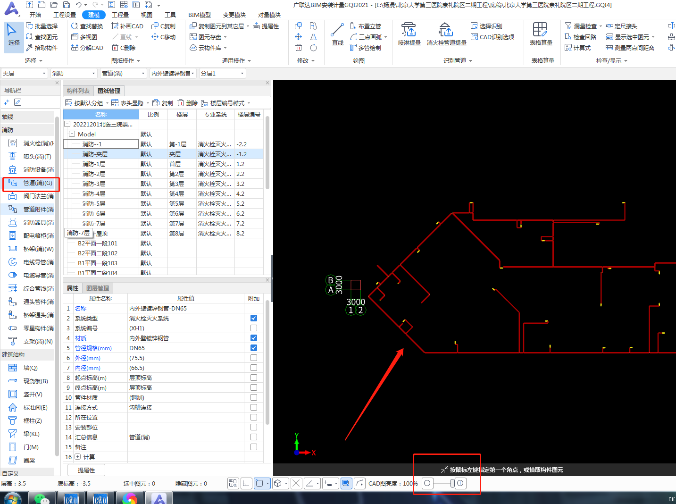The height and width of the screenshot is (504, 676).
Task: Open the 工程设置 ribbon tab
Action: 64,15
